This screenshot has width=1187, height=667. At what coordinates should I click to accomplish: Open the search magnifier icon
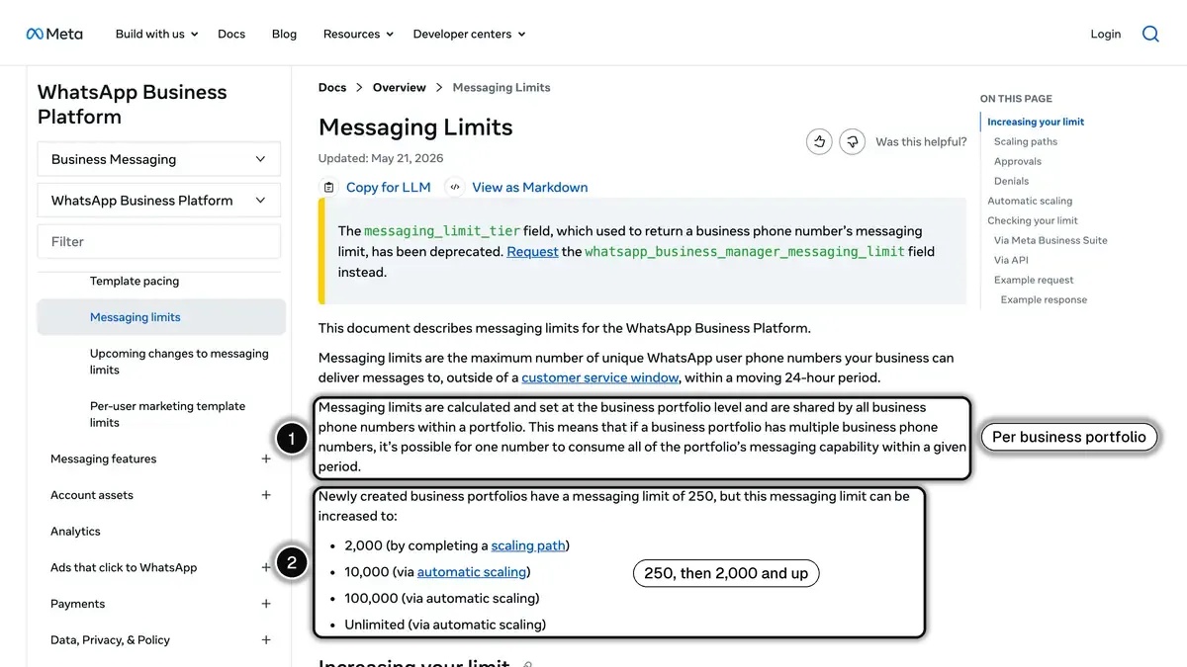point(1150,34)
